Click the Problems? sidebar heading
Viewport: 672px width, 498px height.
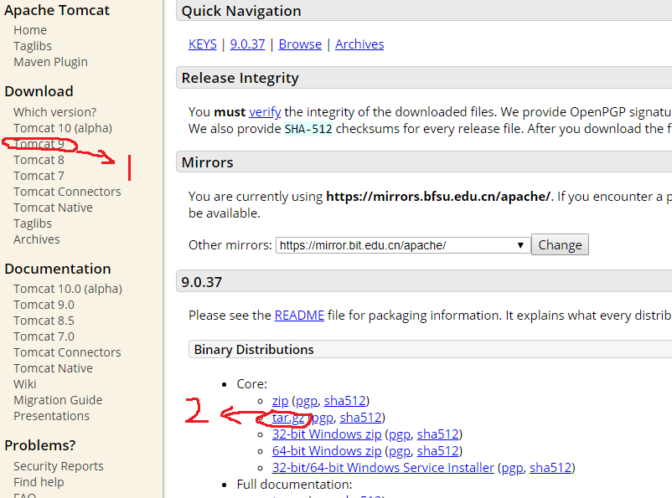(x=40, y=446)
